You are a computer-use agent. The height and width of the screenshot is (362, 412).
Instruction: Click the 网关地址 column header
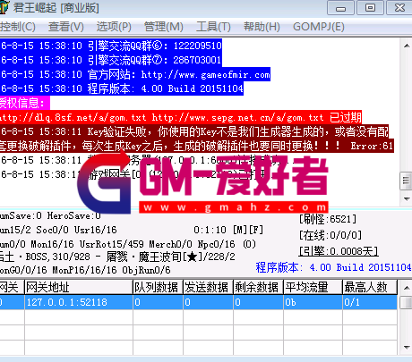coord(79,287)
